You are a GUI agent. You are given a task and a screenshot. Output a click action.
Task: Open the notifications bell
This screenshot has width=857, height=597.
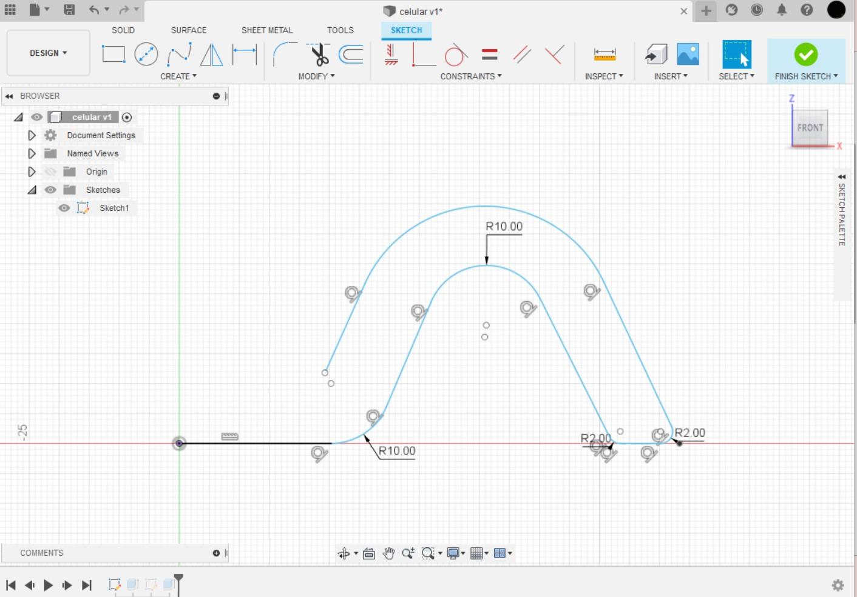click(782, 10)
